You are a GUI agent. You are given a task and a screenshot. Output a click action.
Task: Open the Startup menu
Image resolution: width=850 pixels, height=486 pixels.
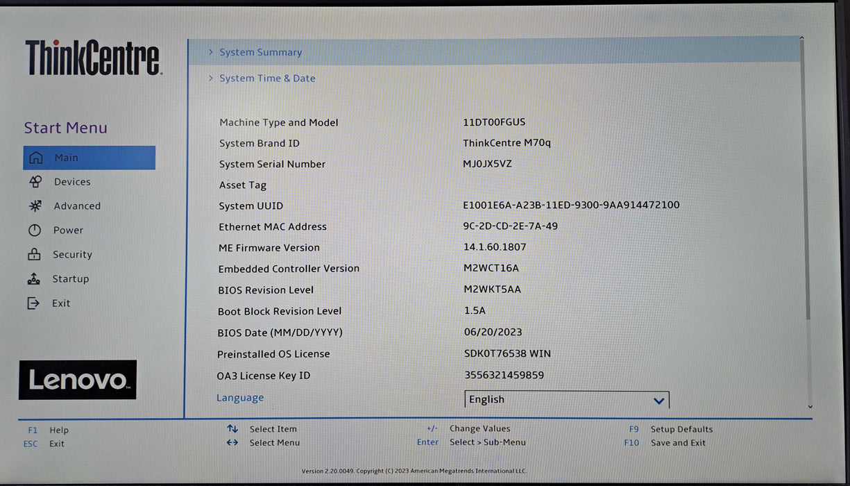(x=71, y=279)
